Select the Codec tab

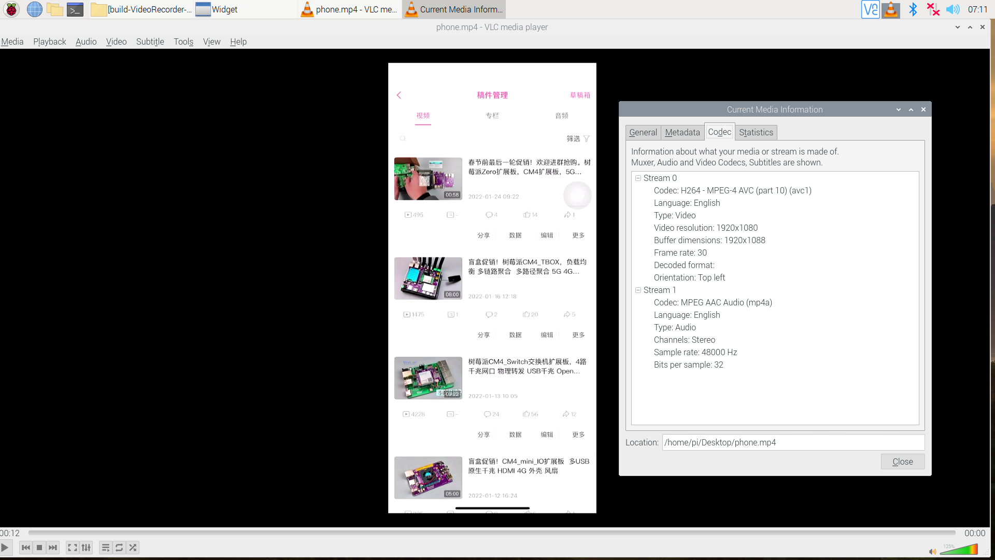[719, 132]
